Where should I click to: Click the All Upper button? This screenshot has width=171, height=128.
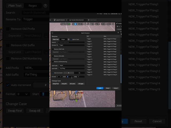click(x=81, y=84)
